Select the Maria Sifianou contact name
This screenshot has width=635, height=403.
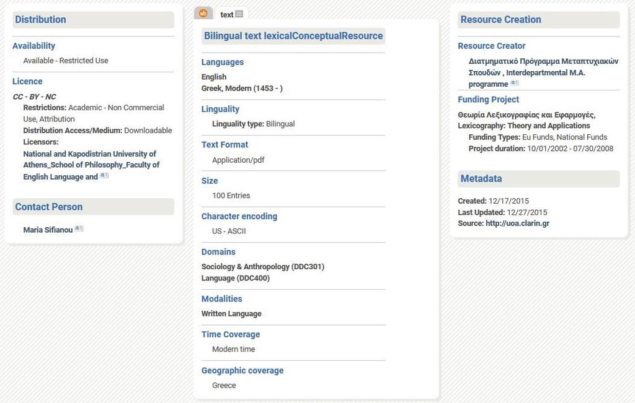tap(48, 230)
